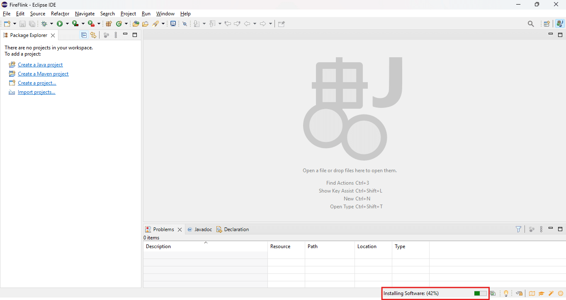Click the Open Perspective icon
Image resolution: width=566 pixels, height=300 pixels.
[547, 24]
